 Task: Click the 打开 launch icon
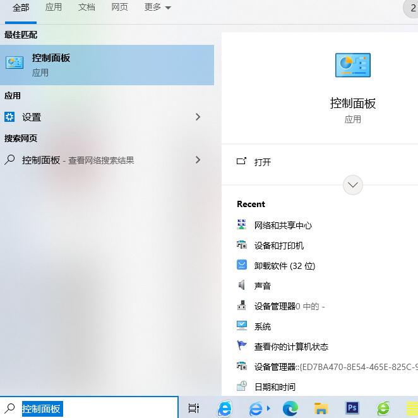coord(242,161)
